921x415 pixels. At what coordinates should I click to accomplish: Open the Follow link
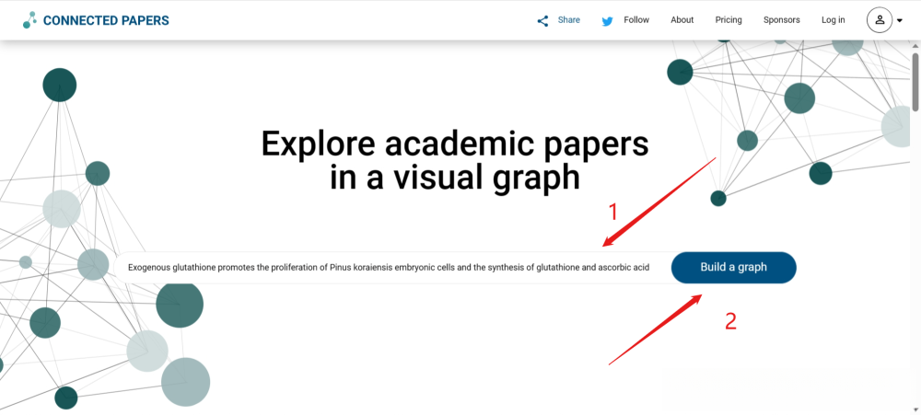point(636,19)
